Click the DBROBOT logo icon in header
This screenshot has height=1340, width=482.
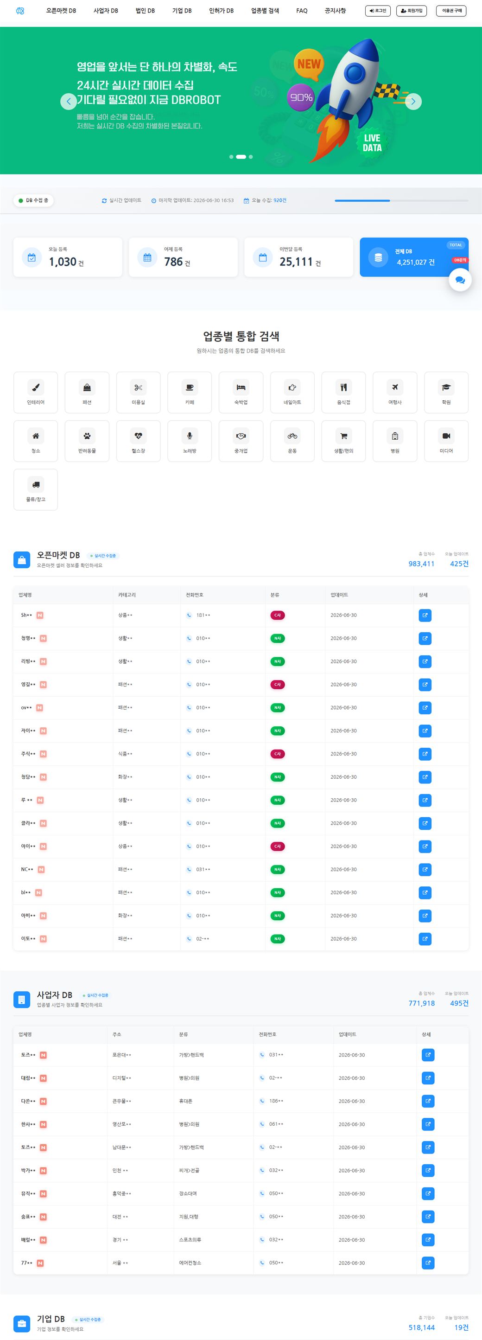(x=20, y=10)
